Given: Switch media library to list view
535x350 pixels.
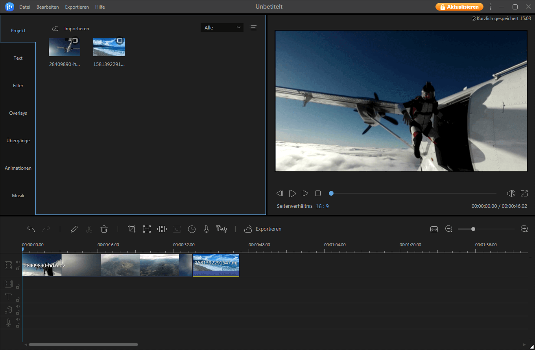Looking at the screenshot, I should [253, 27].
